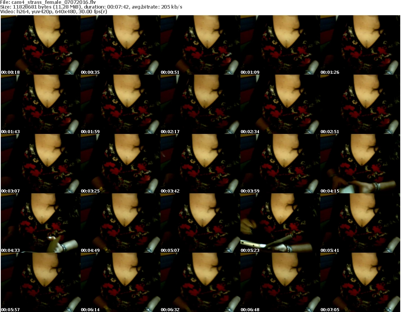Screen dimensions: 401x312
Task: Select the thumbnail frame at 00:00:18
Action: click(40, 45)
